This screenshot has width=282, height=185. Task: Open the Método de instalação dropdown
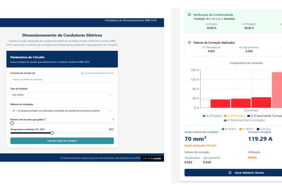pyautogui.click(x=62, y=111)
